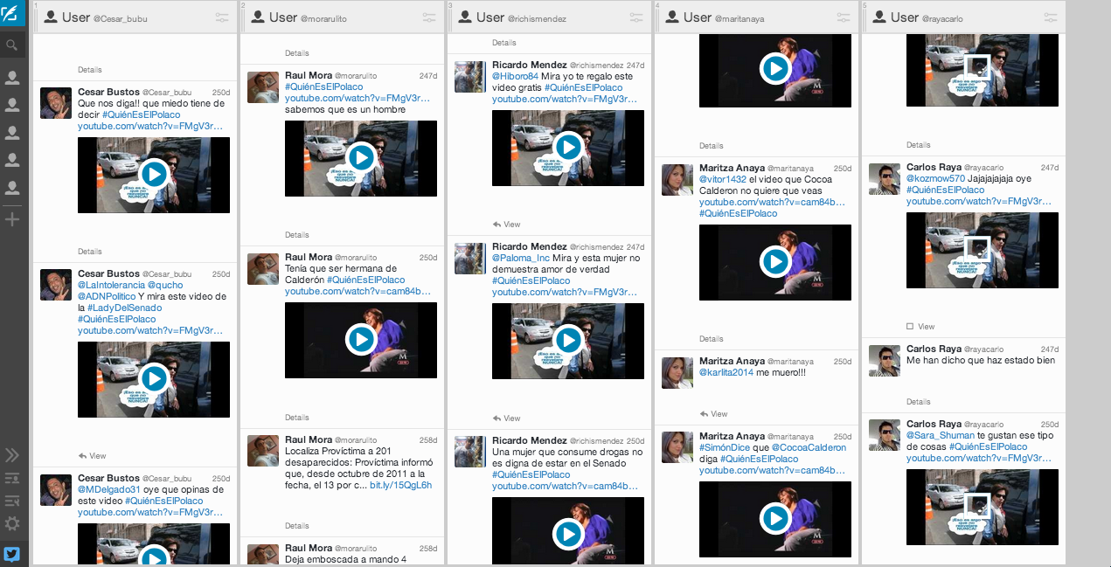The width and height of the screenshot is (1111, 567).
Task: Click the Twitter bird logo icon
Action: pos(12,554)
